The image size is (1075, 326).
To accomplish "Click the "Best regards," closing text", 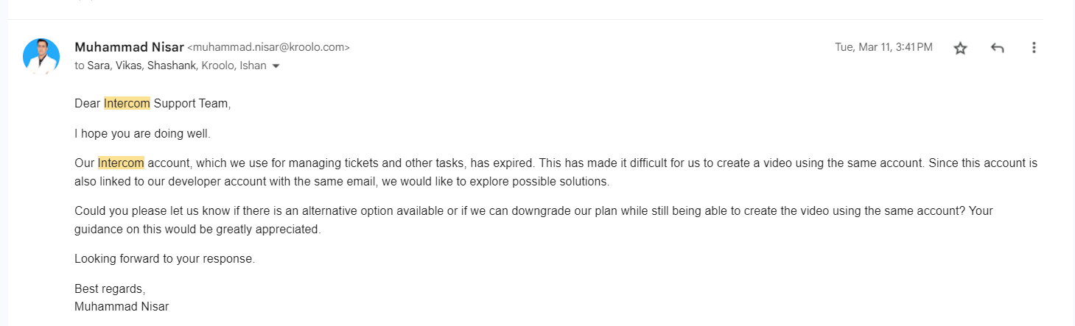I will click(110, 288).
